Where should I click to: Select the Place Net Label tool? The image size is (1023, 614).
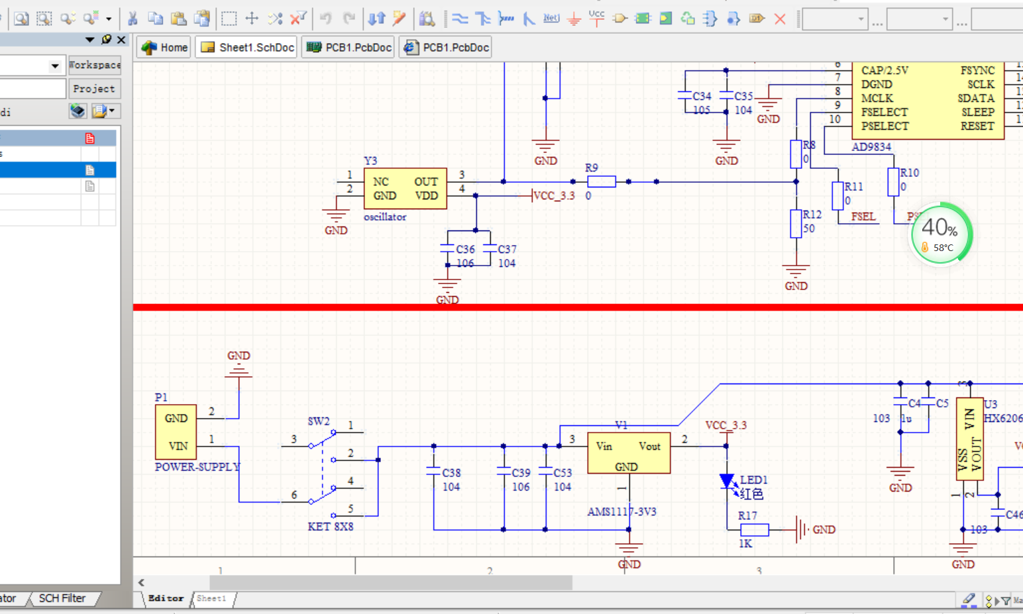click(551, 19)
